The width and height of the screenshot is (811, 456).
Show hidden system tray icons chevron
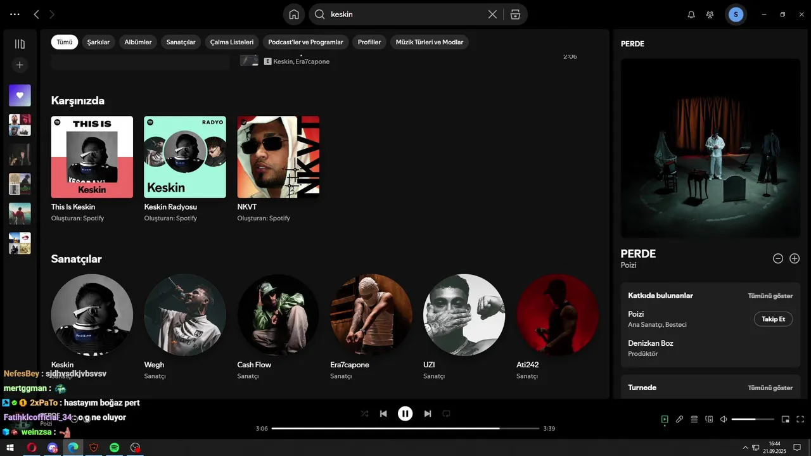tap(746, 448)
